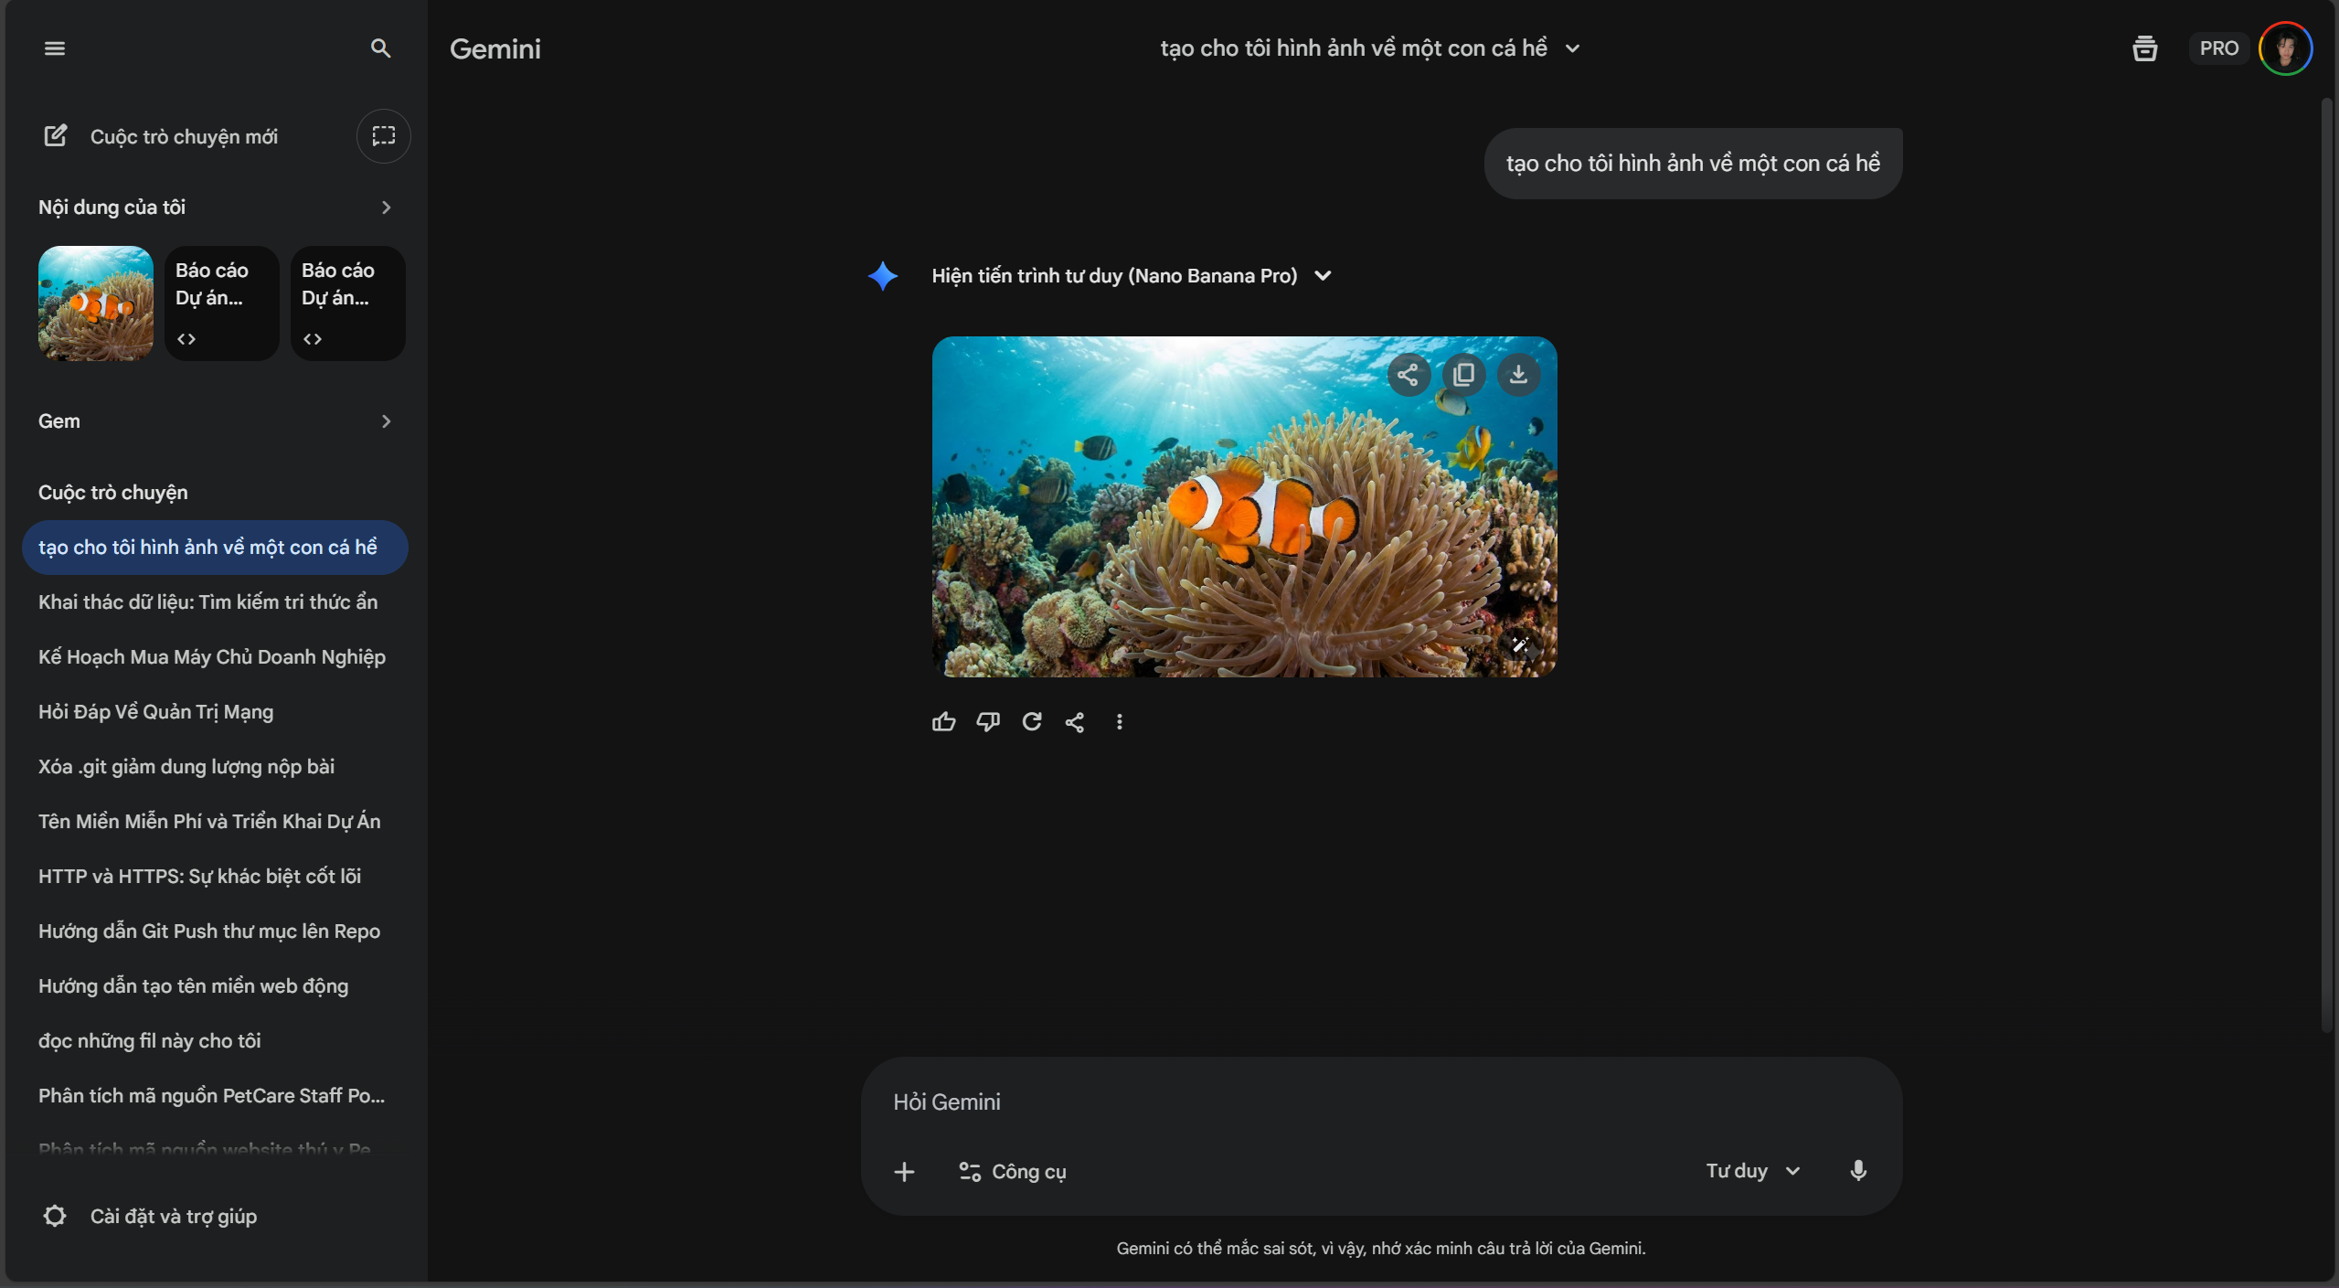Open the conversation title dropdown
Image resolution: width=2339 pixels, height=1288 pixels.
tap(1572, 48)
